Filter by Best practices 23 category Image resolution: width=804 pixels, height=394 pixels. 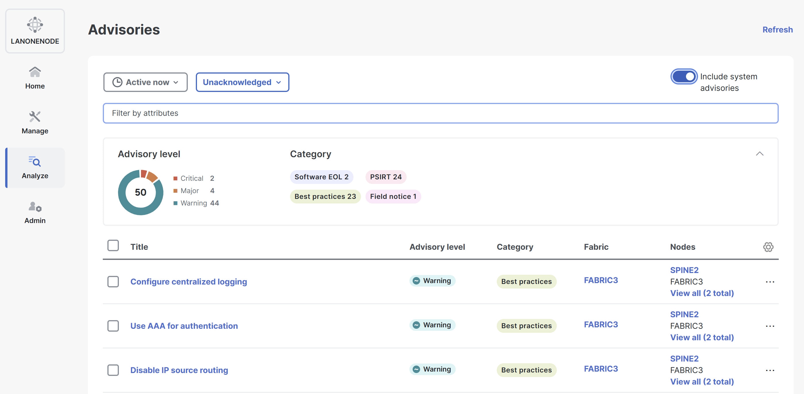click(x=325, y=197)
